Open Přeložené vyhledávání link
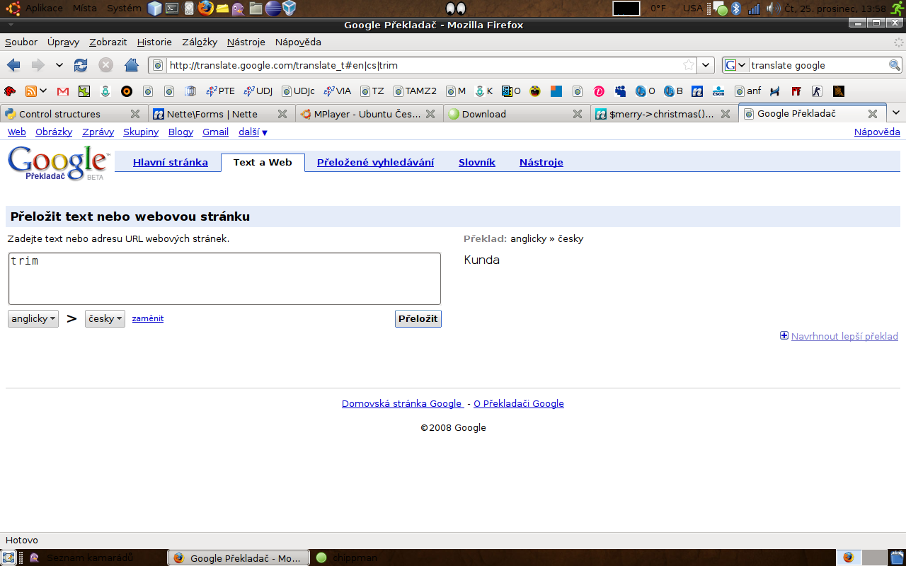 (x=375, y=162)
